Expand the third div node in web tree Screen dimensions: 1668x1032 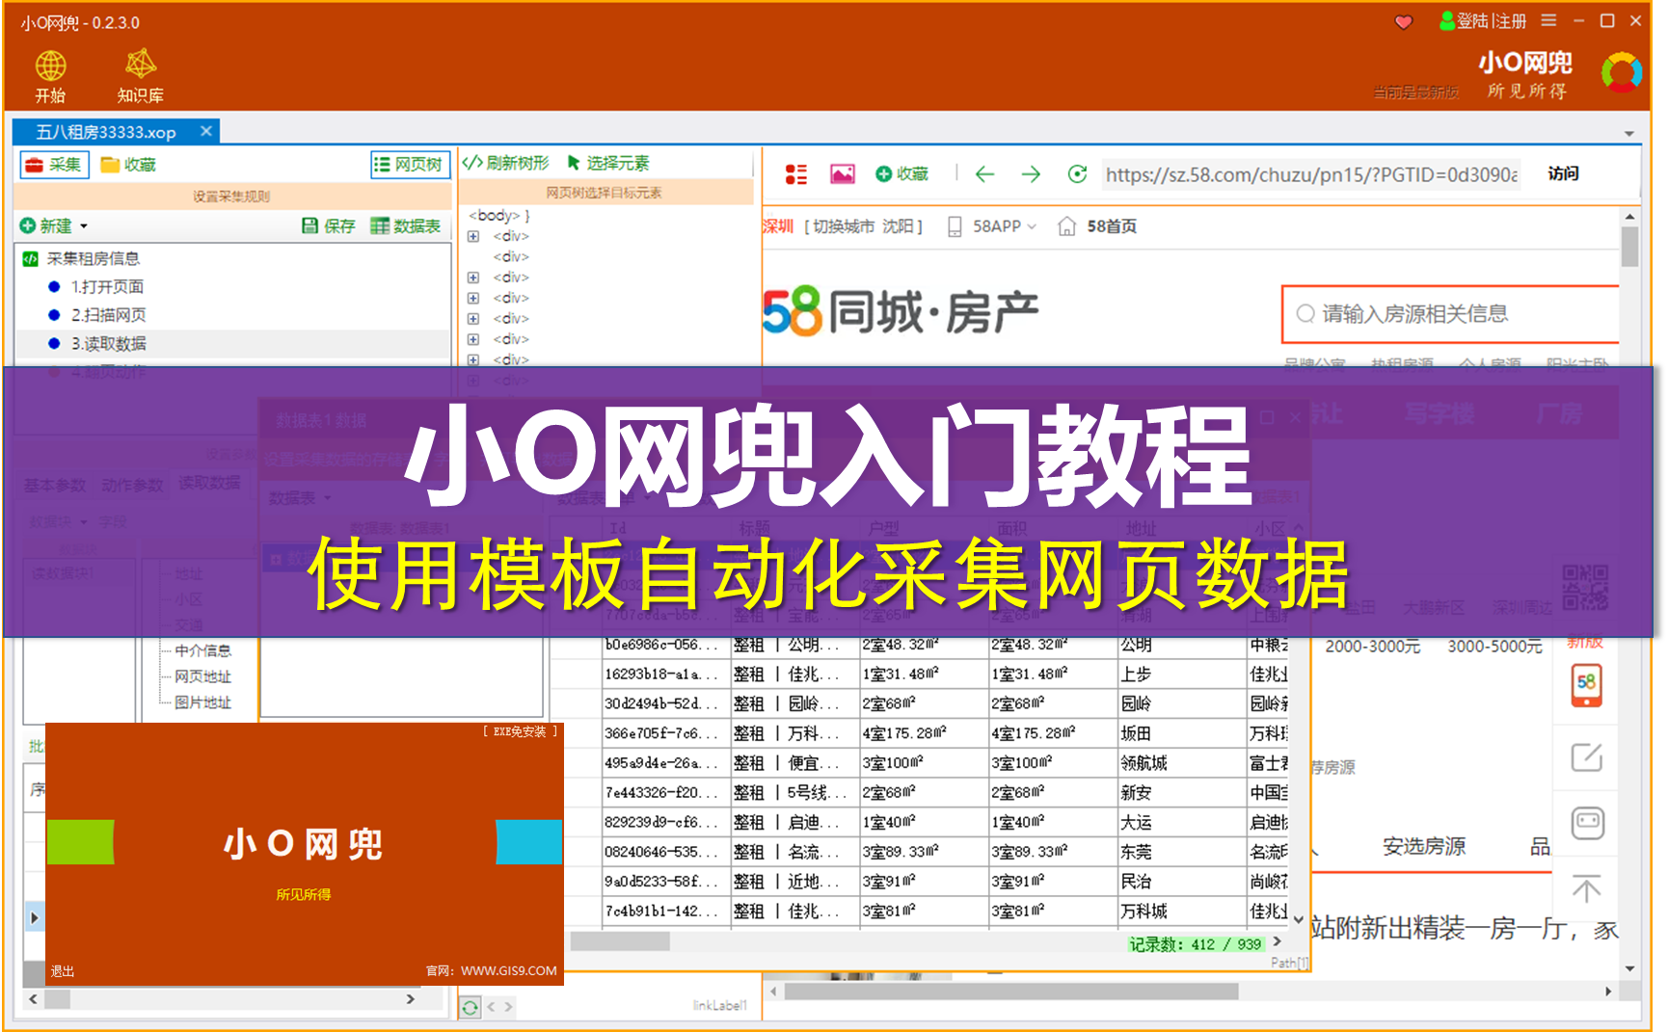click(473, 278)
